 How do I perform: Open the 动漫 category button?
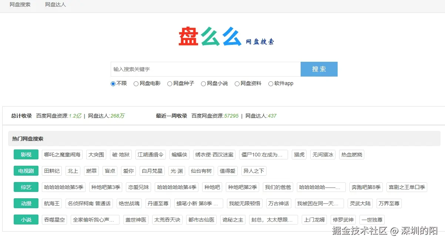point(26,203)
